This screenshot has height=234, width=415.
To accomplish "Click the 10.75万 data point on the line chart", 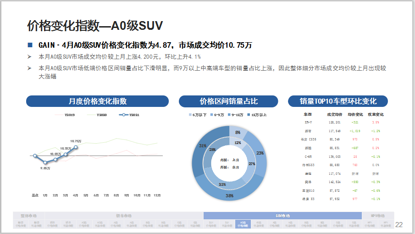I will pyautogui.click(x=76, y=147).
